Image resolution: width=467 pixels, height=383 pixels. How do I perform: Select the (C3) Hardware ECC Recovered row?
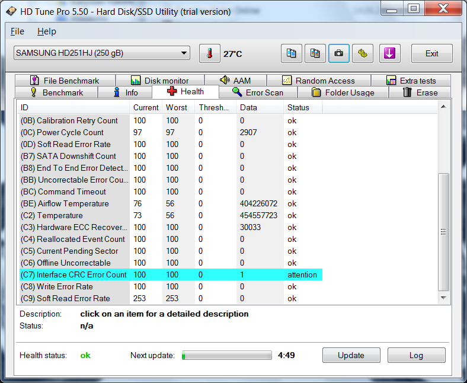[171, 228]
